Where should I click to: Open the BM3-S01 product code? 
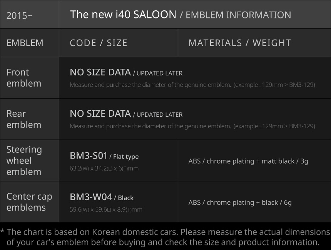click(x=89, y=156)
